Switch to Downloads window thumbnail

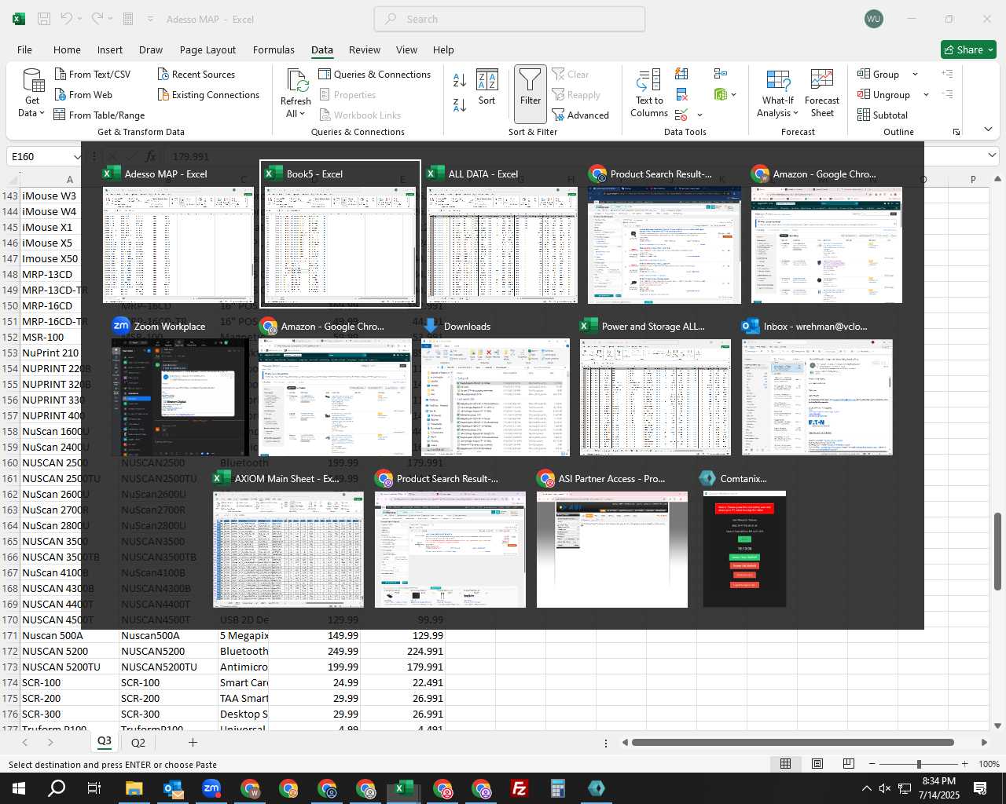(x=494, y=386)
